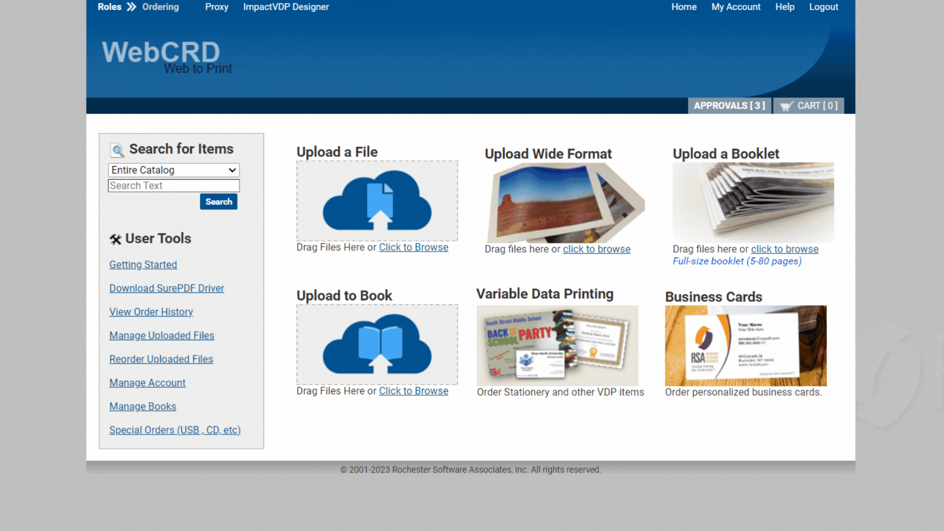Click the Search for Items magnifier icon
944x531 pixels.
117,150
